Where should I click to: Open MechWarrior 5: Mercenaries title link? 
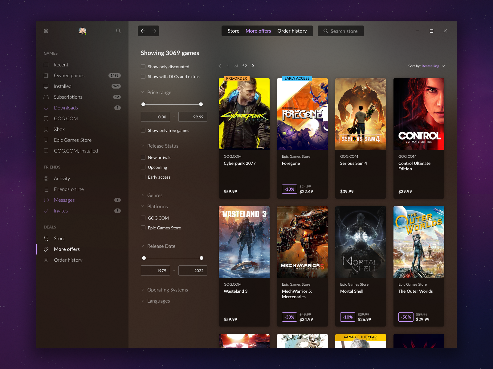coord(297,294)
